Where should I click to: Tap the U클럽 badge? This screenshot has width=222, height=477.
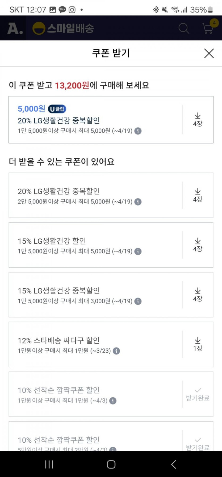tap(57, 109)
